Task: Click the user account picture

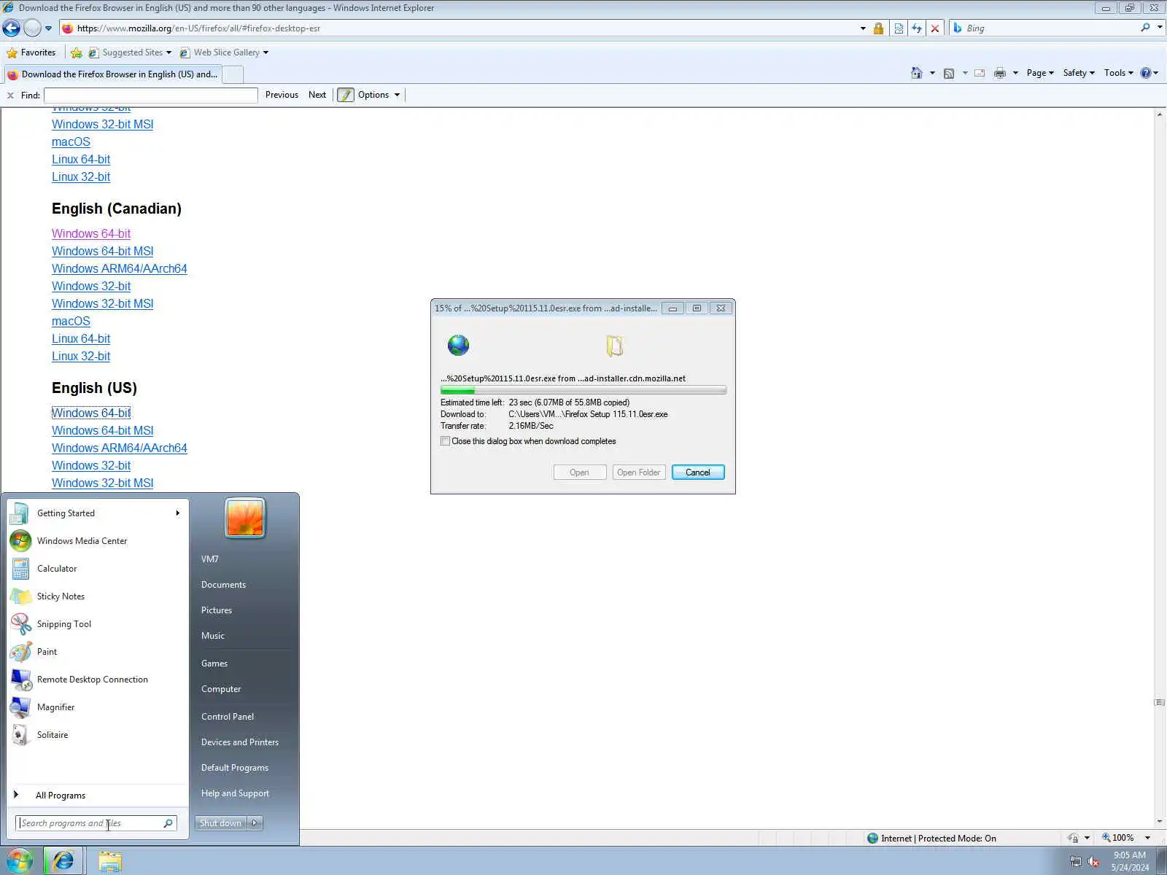Action: (x=245, y=518)
